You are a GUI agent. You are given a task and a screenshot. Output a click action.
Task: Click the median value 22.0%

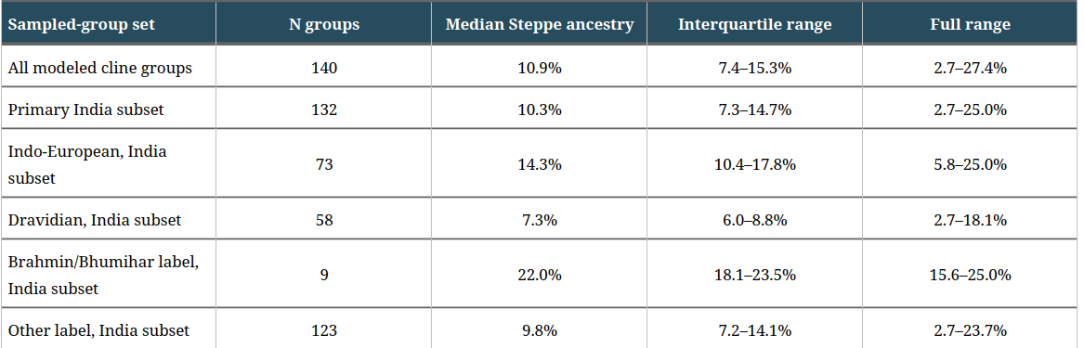point(540,275)
